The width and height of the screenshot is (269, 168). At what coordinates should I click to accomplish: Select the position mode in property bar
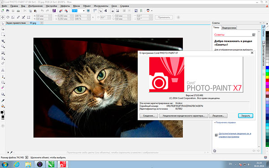(3, 17)
